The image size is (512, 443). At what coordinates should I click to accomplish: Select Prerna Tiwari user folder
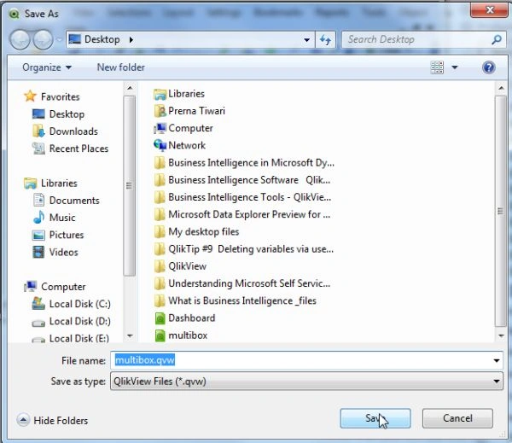(x=189, y=111)
